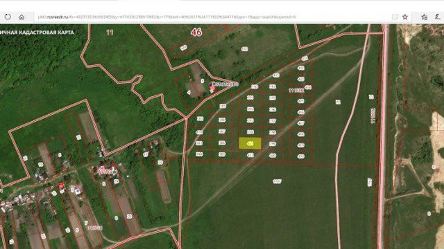The height and width of the screenshot is (249, 444).
Task: Click the cadastral map title text
Action: tap(37, 33)
